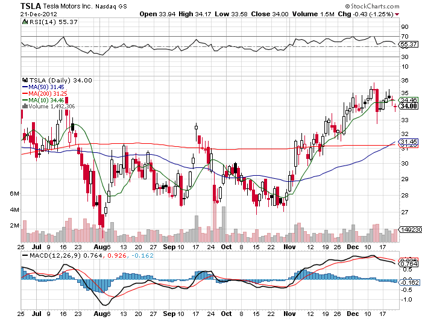Click the large TSLA ticker title
422x319 pixels.
[31, 6]
